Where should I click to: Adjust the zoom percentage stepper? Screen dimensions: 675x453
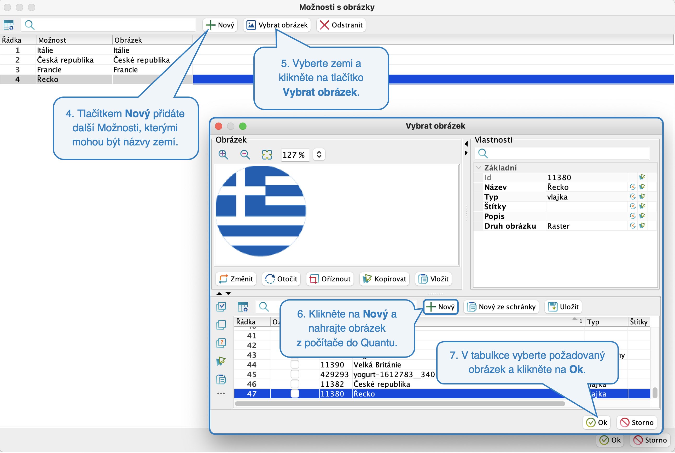(319, 155)
